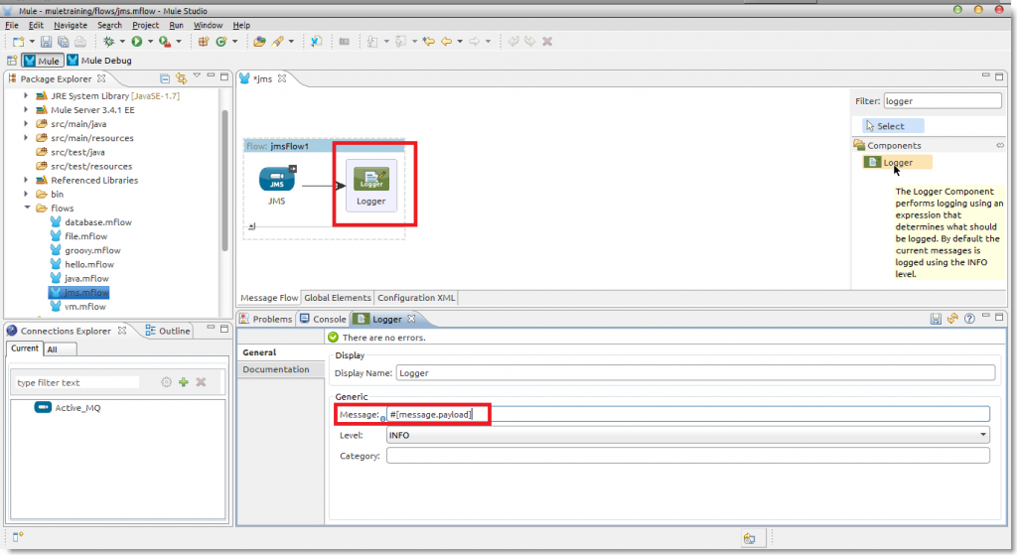Image resolution: width=1017 pixels, height=555 pixels.
Task: Click the JMS endpoint icon in jmsFlow1
Action: pyautogui.click(x=277, y=179)
